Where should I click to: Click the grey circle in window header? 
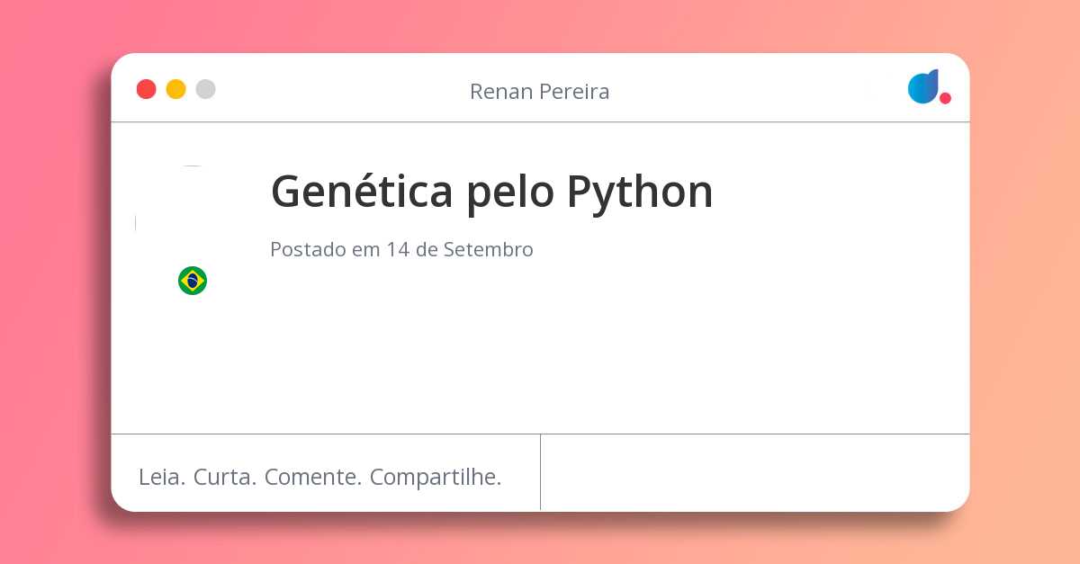[206, 89]
